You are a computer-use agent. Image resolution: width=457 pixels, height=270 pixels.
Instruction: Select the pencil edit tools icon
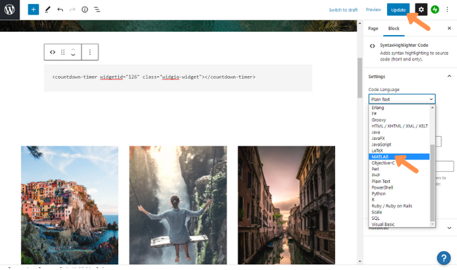point(48,10)
